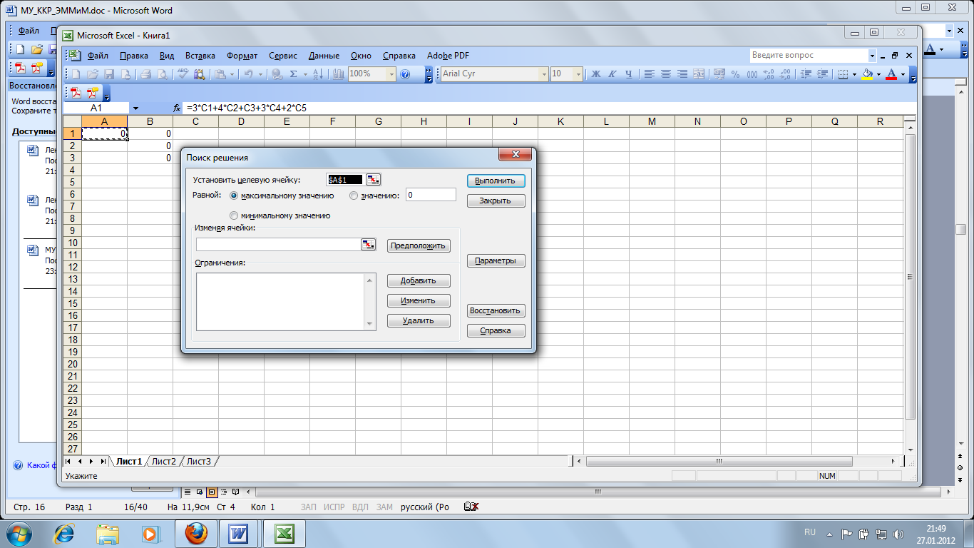Viewport: 974px width, 548px height.
Task: Click the Insert Hyperlink globe icon
Action: (277, 73)
